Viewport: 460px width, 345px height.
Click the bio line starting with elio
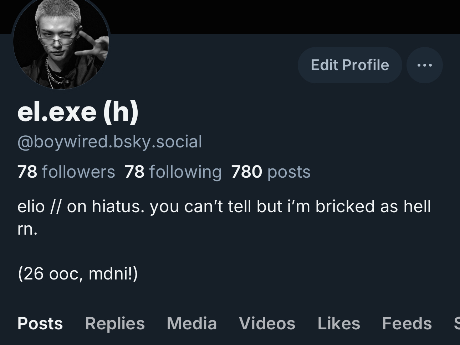pyautogui.click(x=224, y=207)
